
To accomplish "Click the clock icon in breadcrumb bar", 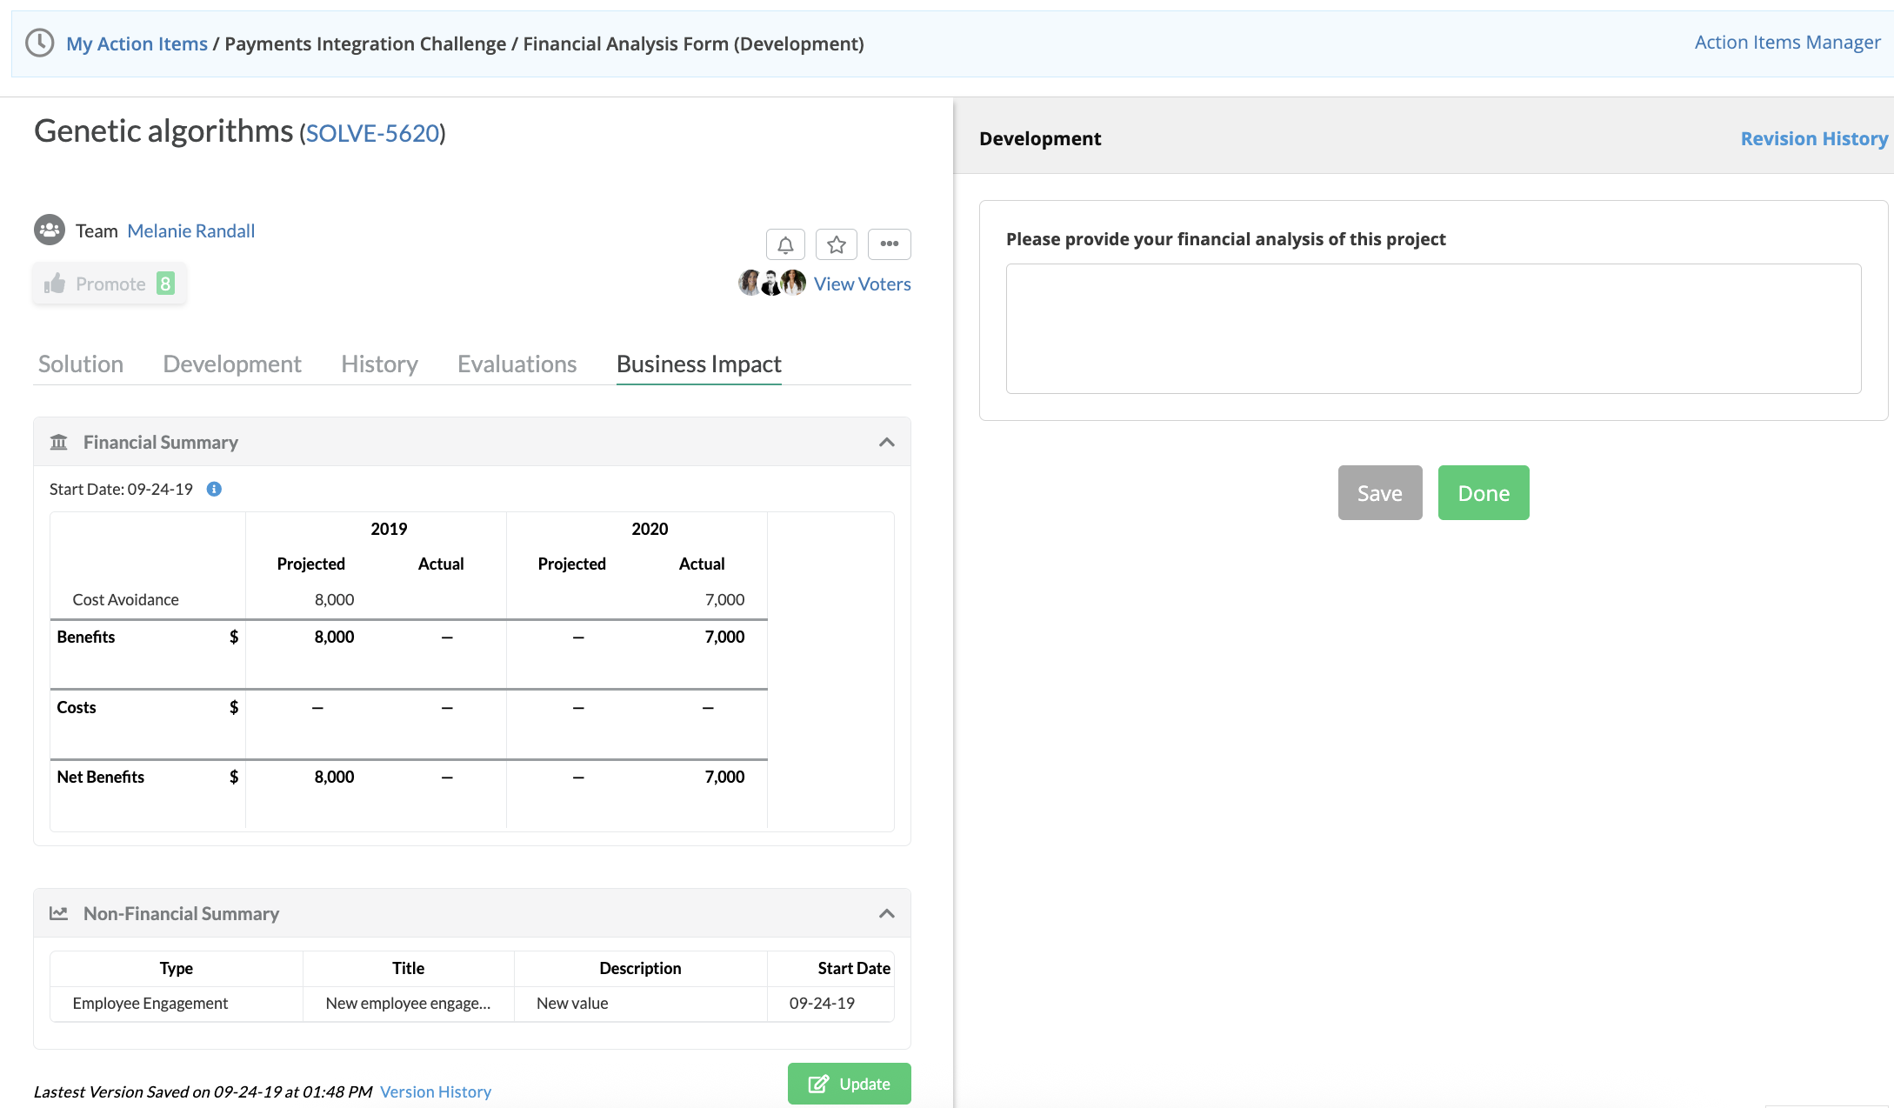I will [39, 43].
